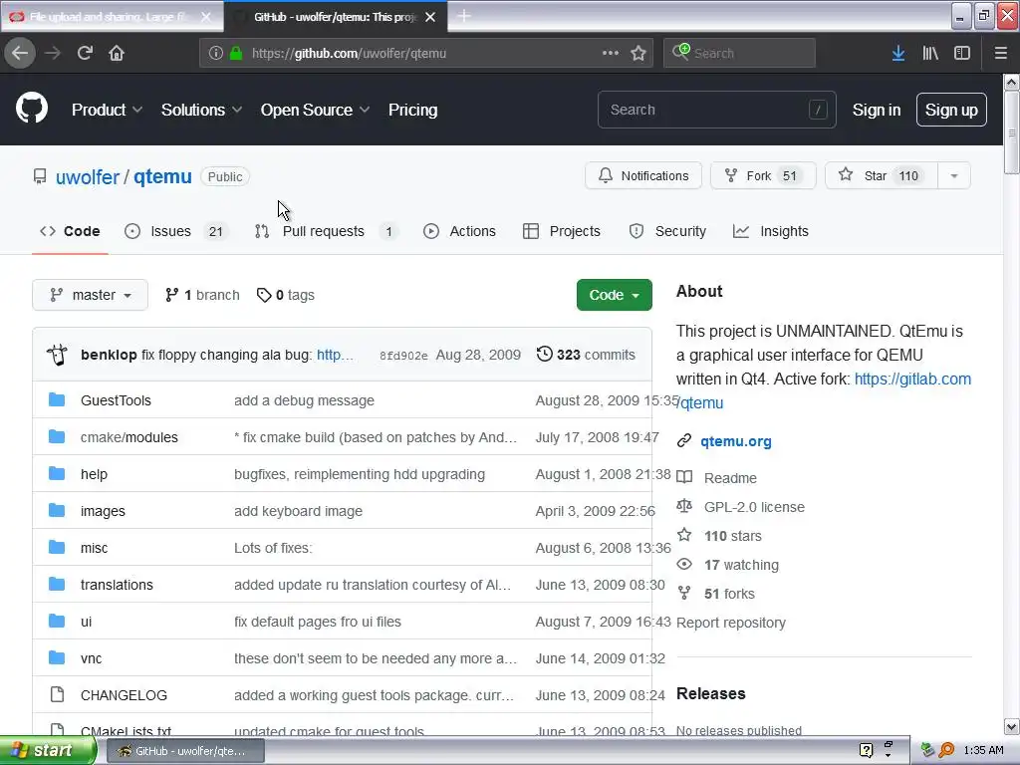The image size is (1020, 765).
Task: Click Report repository link
Action: point(730,623)
